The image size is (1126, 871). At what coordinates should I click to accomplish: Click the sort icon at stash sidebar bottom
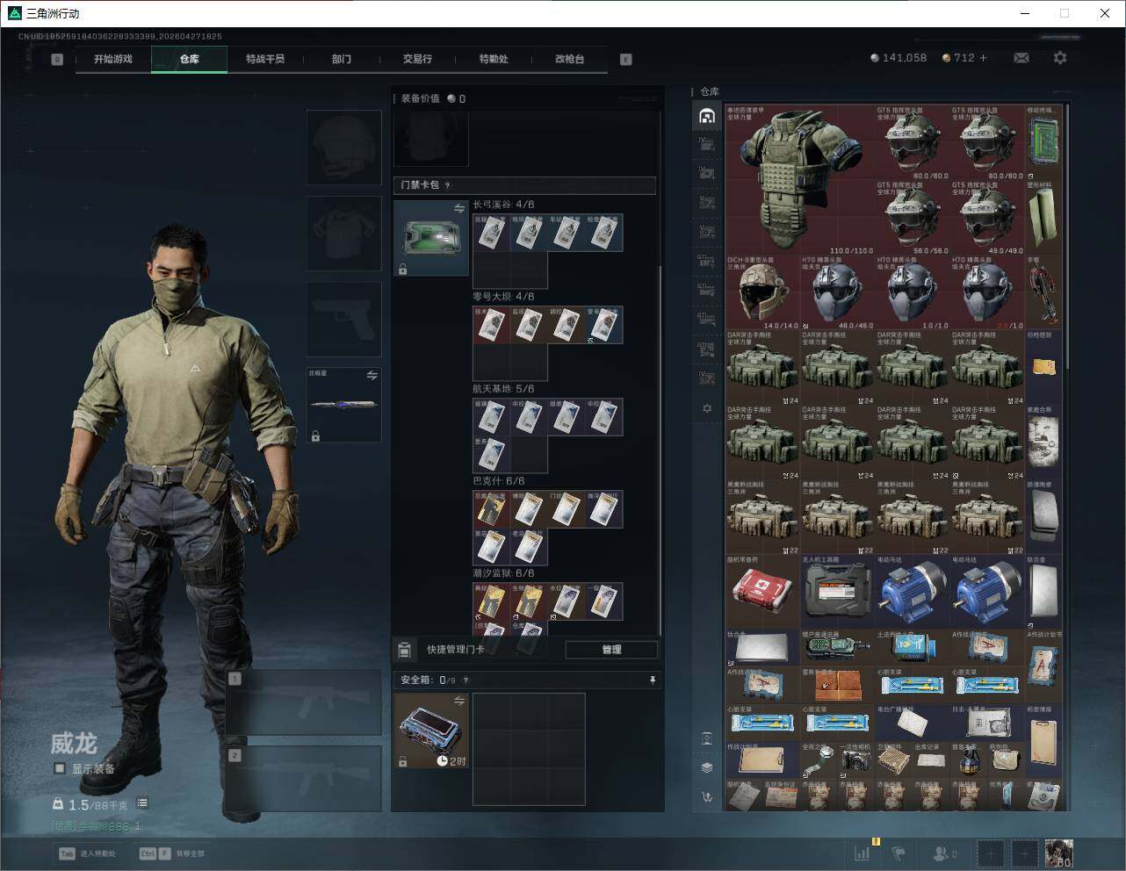pyautogui.click(x=707, y=796)
